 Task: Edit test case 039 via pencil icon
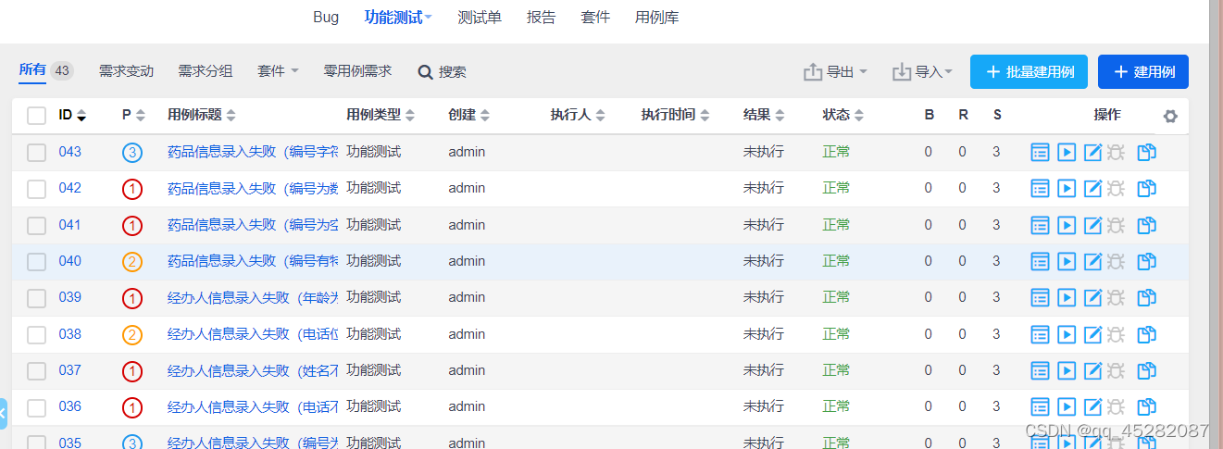coord(1092,297)
